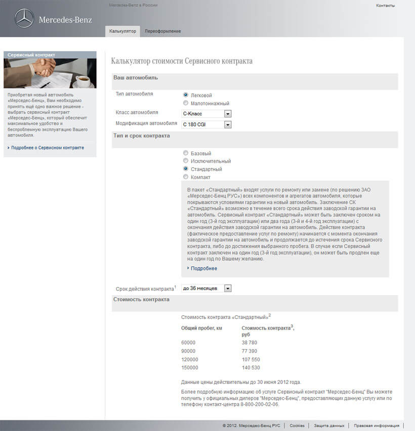Open the Модификация автомобиля dropdown
415x431 pixels.
206,124
